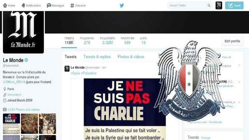Switch to Photos & videos tab
This screenshot has width=249, height=140.
pos(131,57)
